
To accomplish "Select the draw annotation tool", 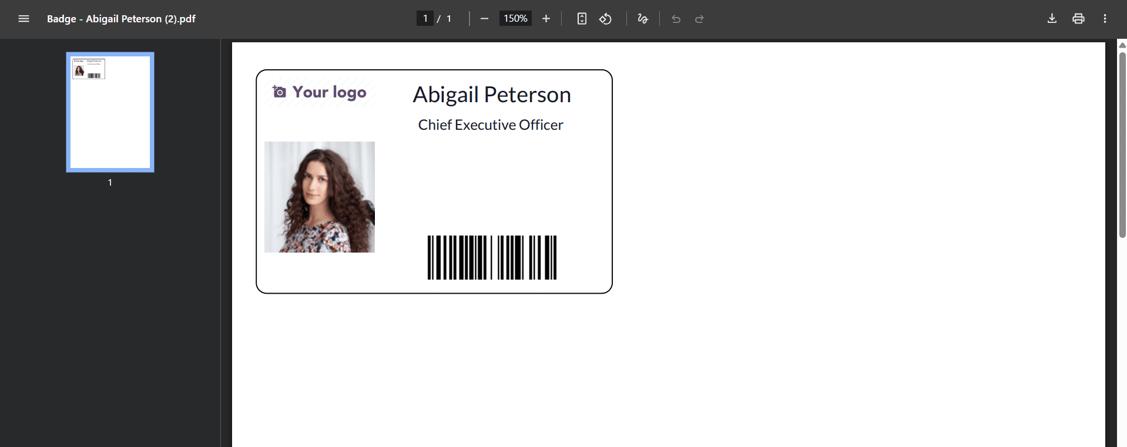I will [x=643, y=19].
